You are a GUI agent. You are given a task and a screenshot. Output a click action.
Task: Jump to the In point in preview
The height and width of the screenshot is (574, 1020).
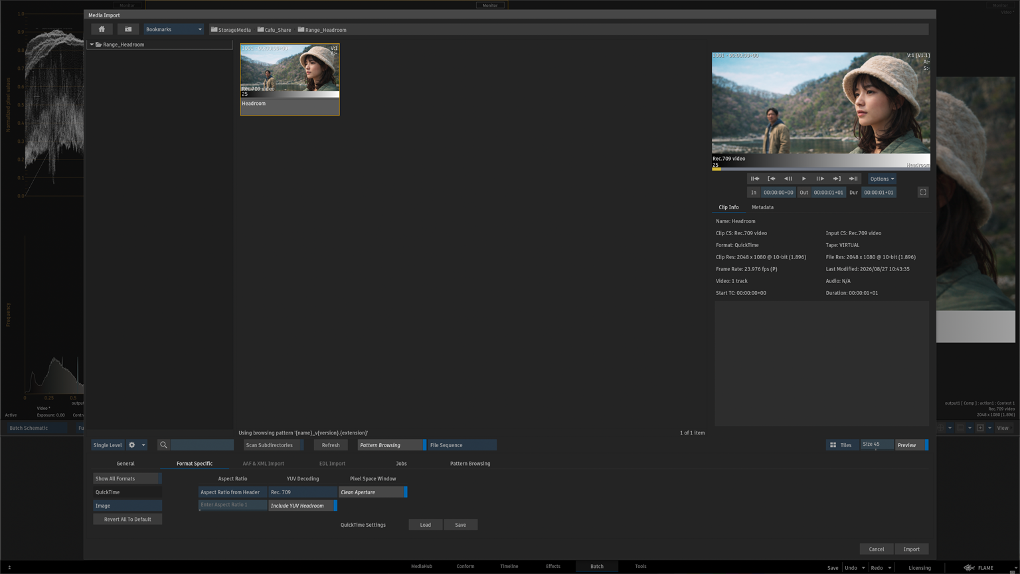[x=772, y=179]
